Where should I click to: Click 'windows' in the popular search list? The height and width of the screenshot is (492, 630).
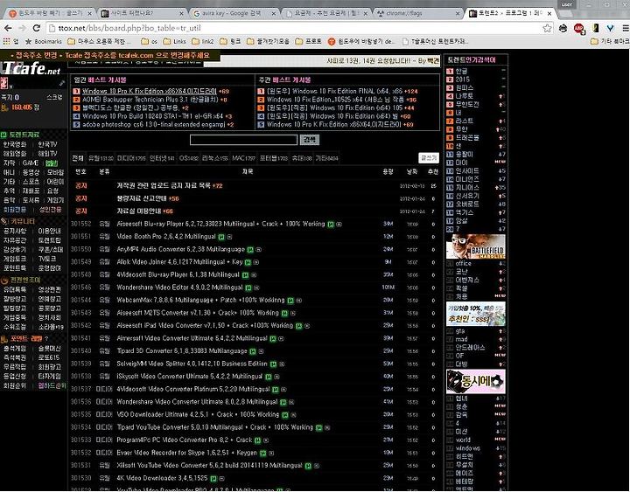pyautogui.click(x=467, y=448)
